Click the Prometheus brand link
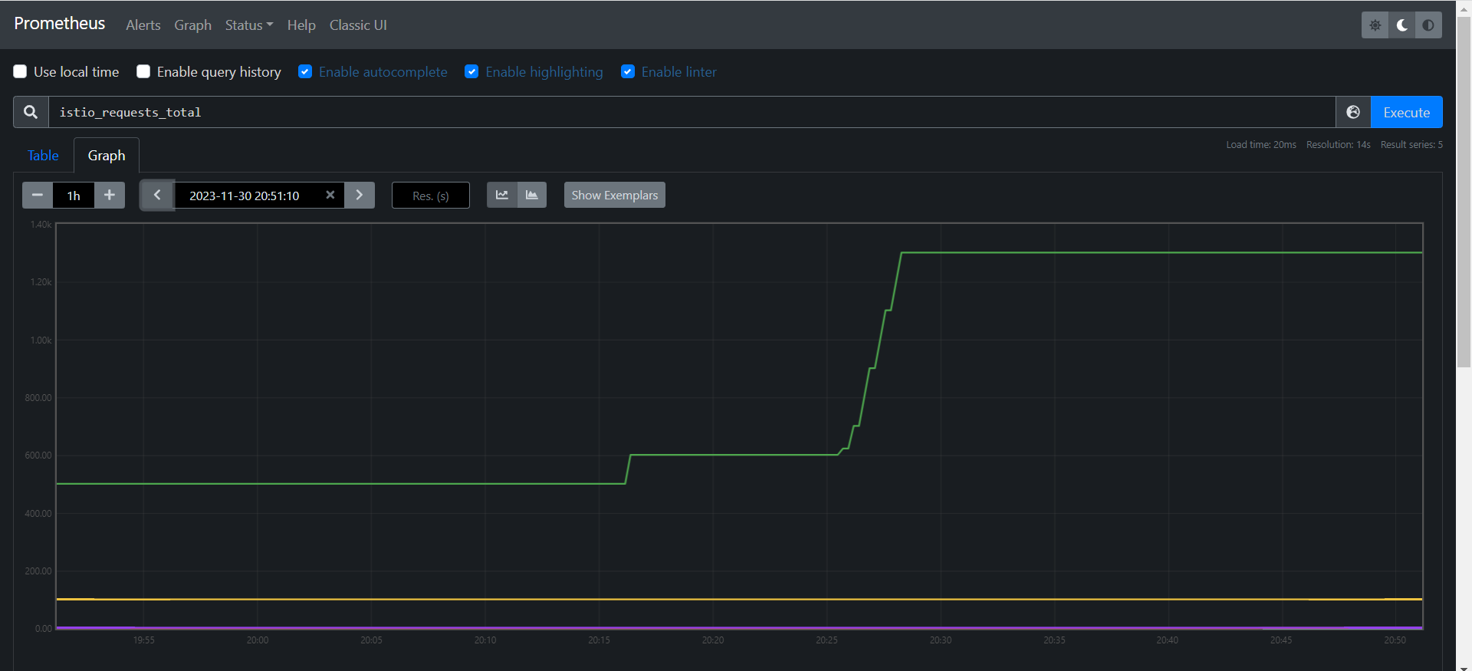Image resolution: width=1472 pixels, height=671 pixels. [x=60, y=24]
